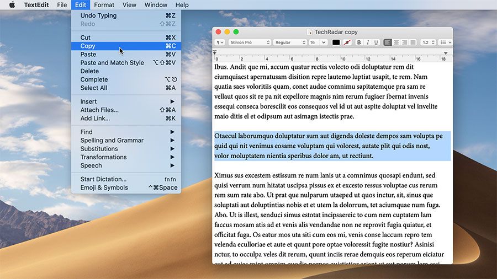The height and width of the screenshot is (279, 497).
Task: Close the open Edit menu
Action: pos(81,5)
